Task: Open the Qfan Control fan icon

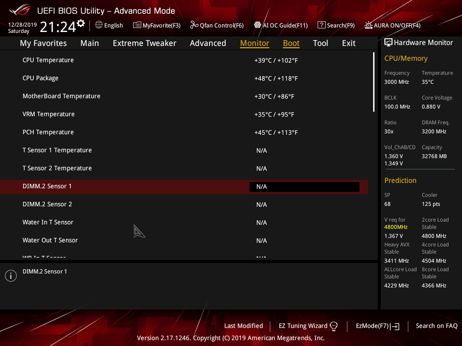Action: 194,25
